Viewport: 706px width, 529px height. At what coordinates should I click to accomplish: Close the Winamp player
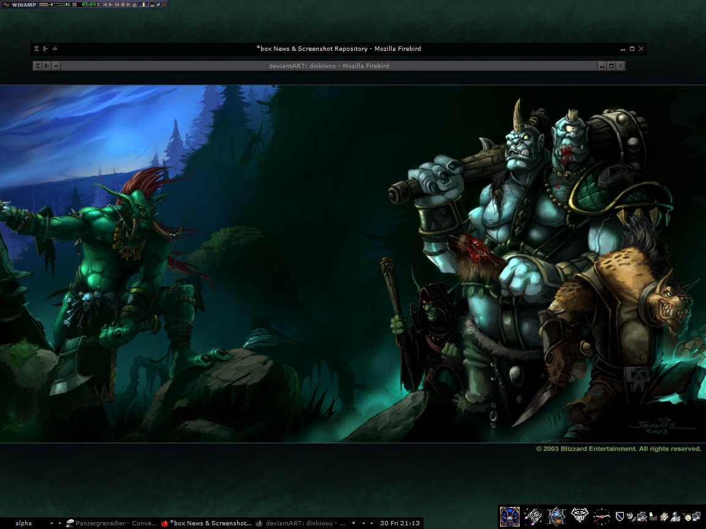(x=164, y=4)
